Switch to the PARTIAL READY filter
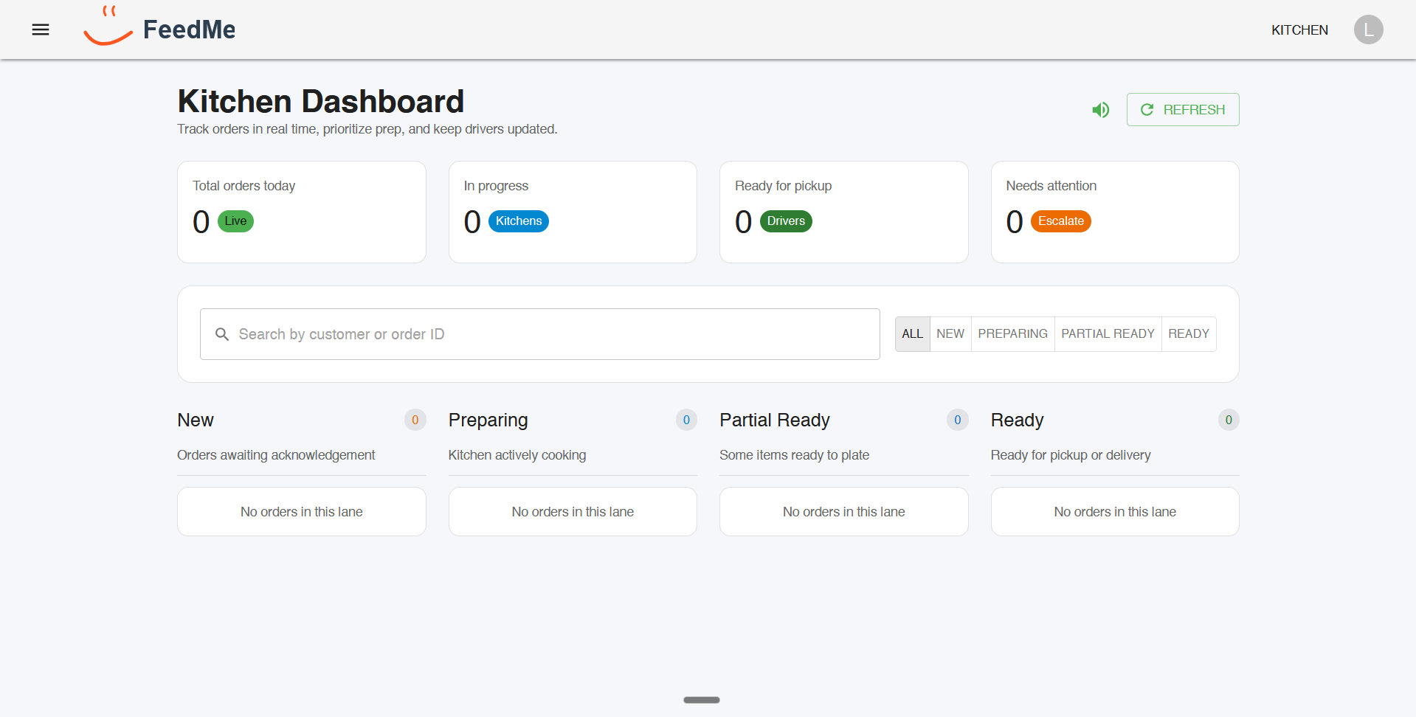Image resolution: width=1416 pixels, height=717 pixels. pos(1107,334)
